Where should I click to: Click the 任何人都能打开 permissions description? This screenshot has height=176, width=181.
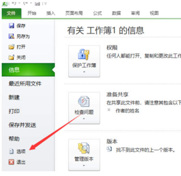point(144,56)
